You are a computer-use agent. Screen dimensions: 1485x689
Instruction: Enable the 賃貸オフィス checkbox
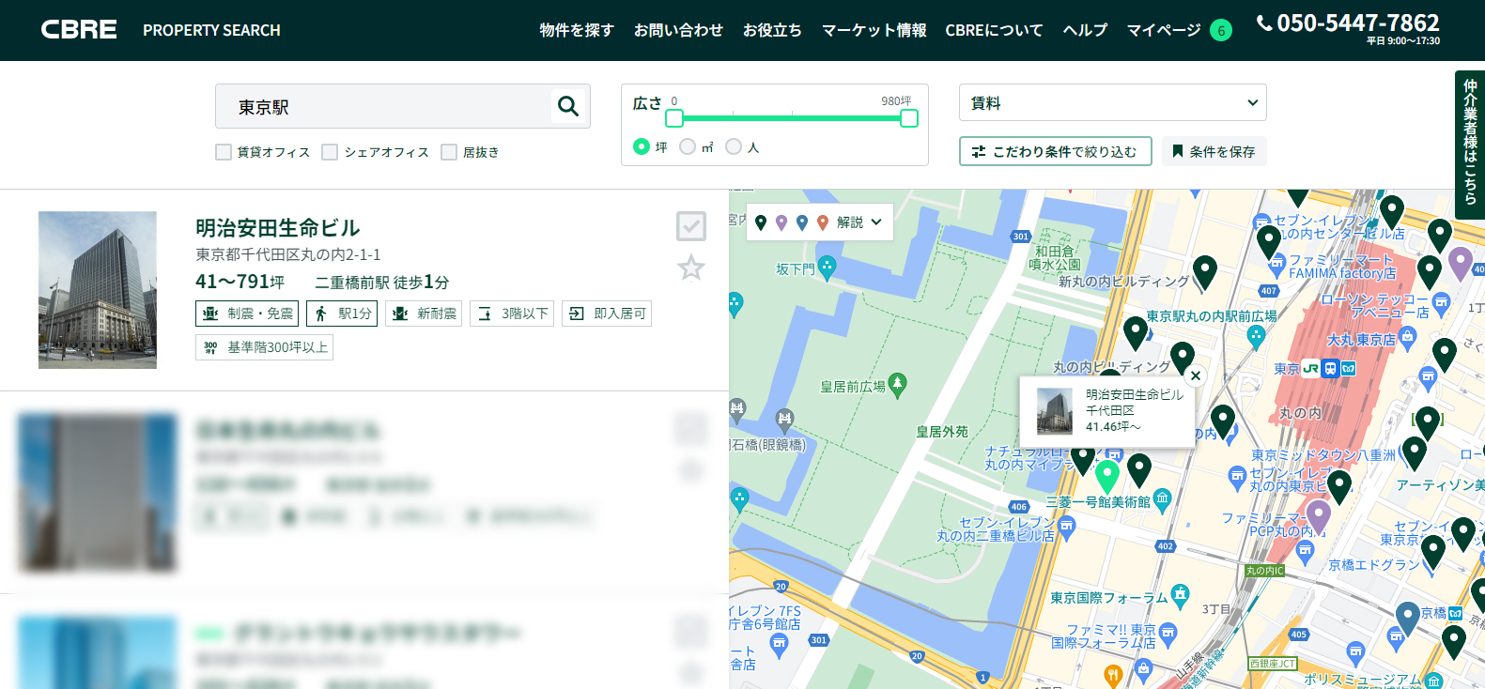224,152
